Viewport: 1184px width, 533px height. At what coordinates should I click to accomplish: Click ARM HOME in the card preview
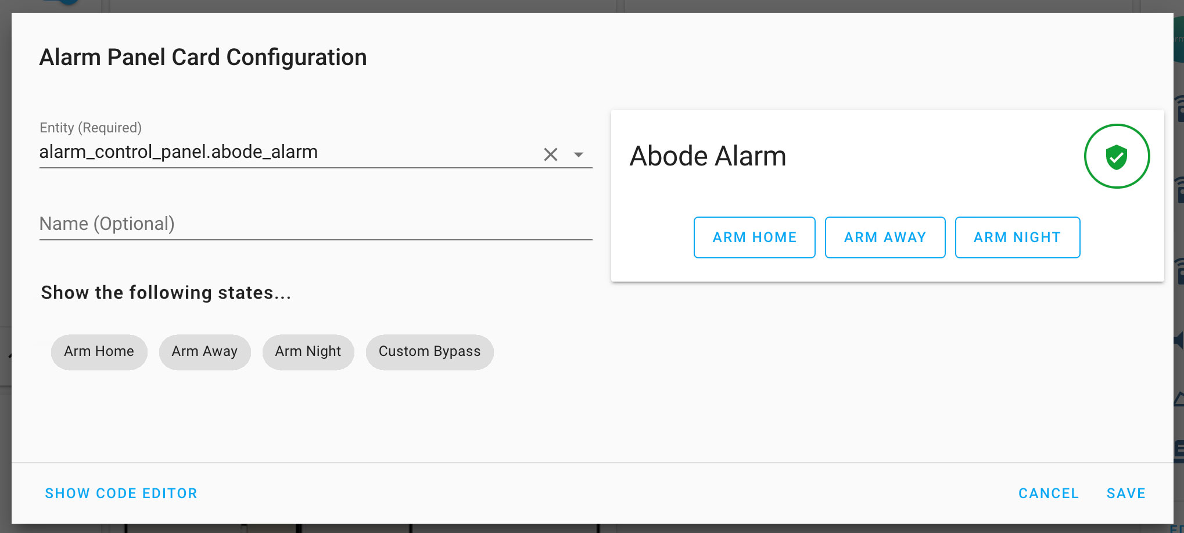click(754, 237)
